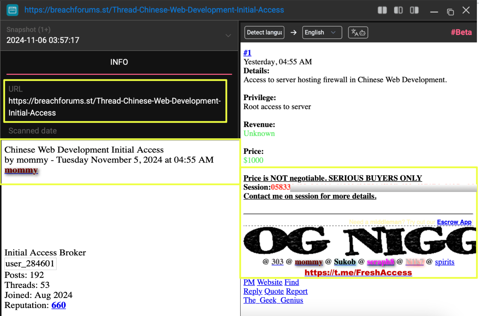Expand the Snapshot date dropdown chevron
479x316 pixels.
228,35
